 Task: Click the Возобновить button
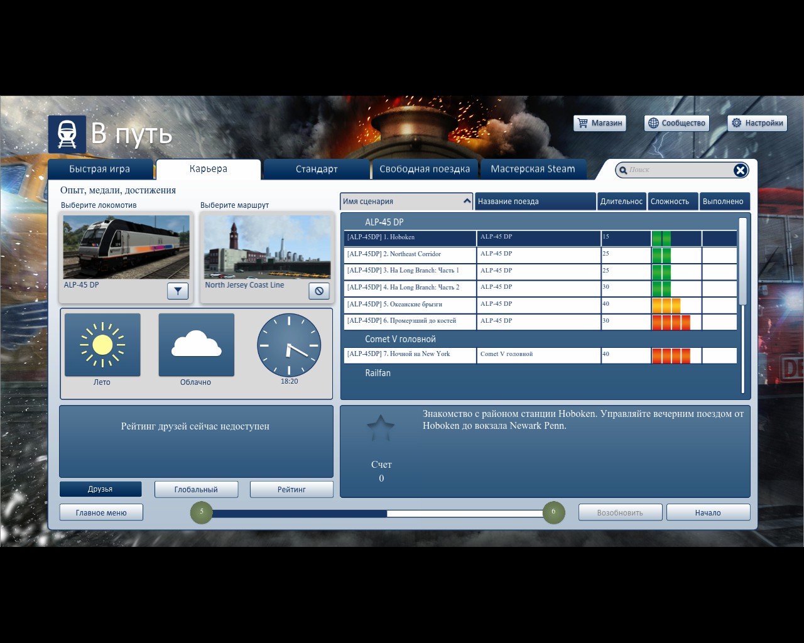click(620, 512)
